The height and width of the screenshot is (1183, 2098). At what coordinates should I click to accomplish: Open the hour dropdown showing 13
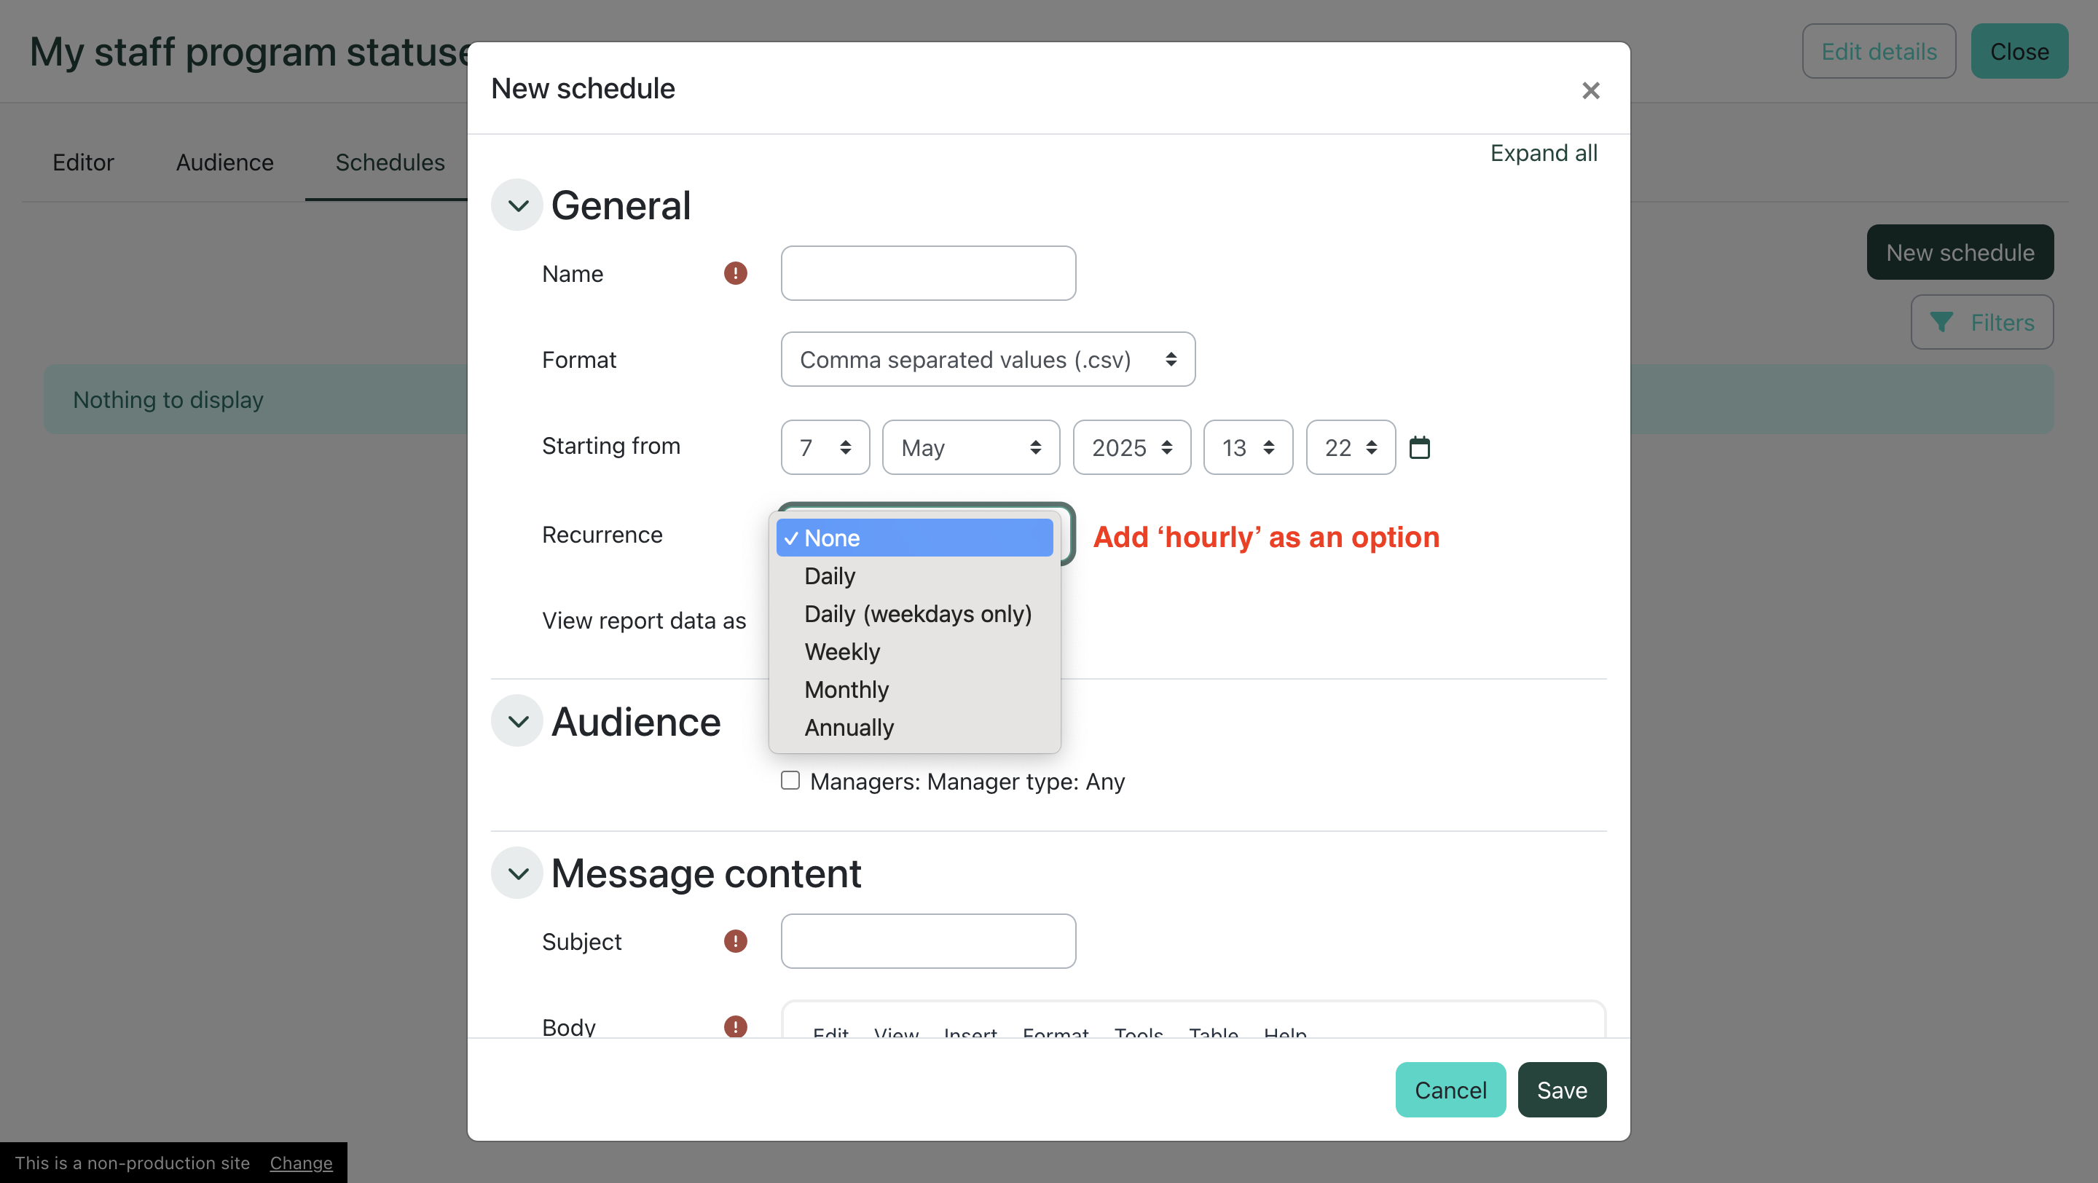point(1248,447)
